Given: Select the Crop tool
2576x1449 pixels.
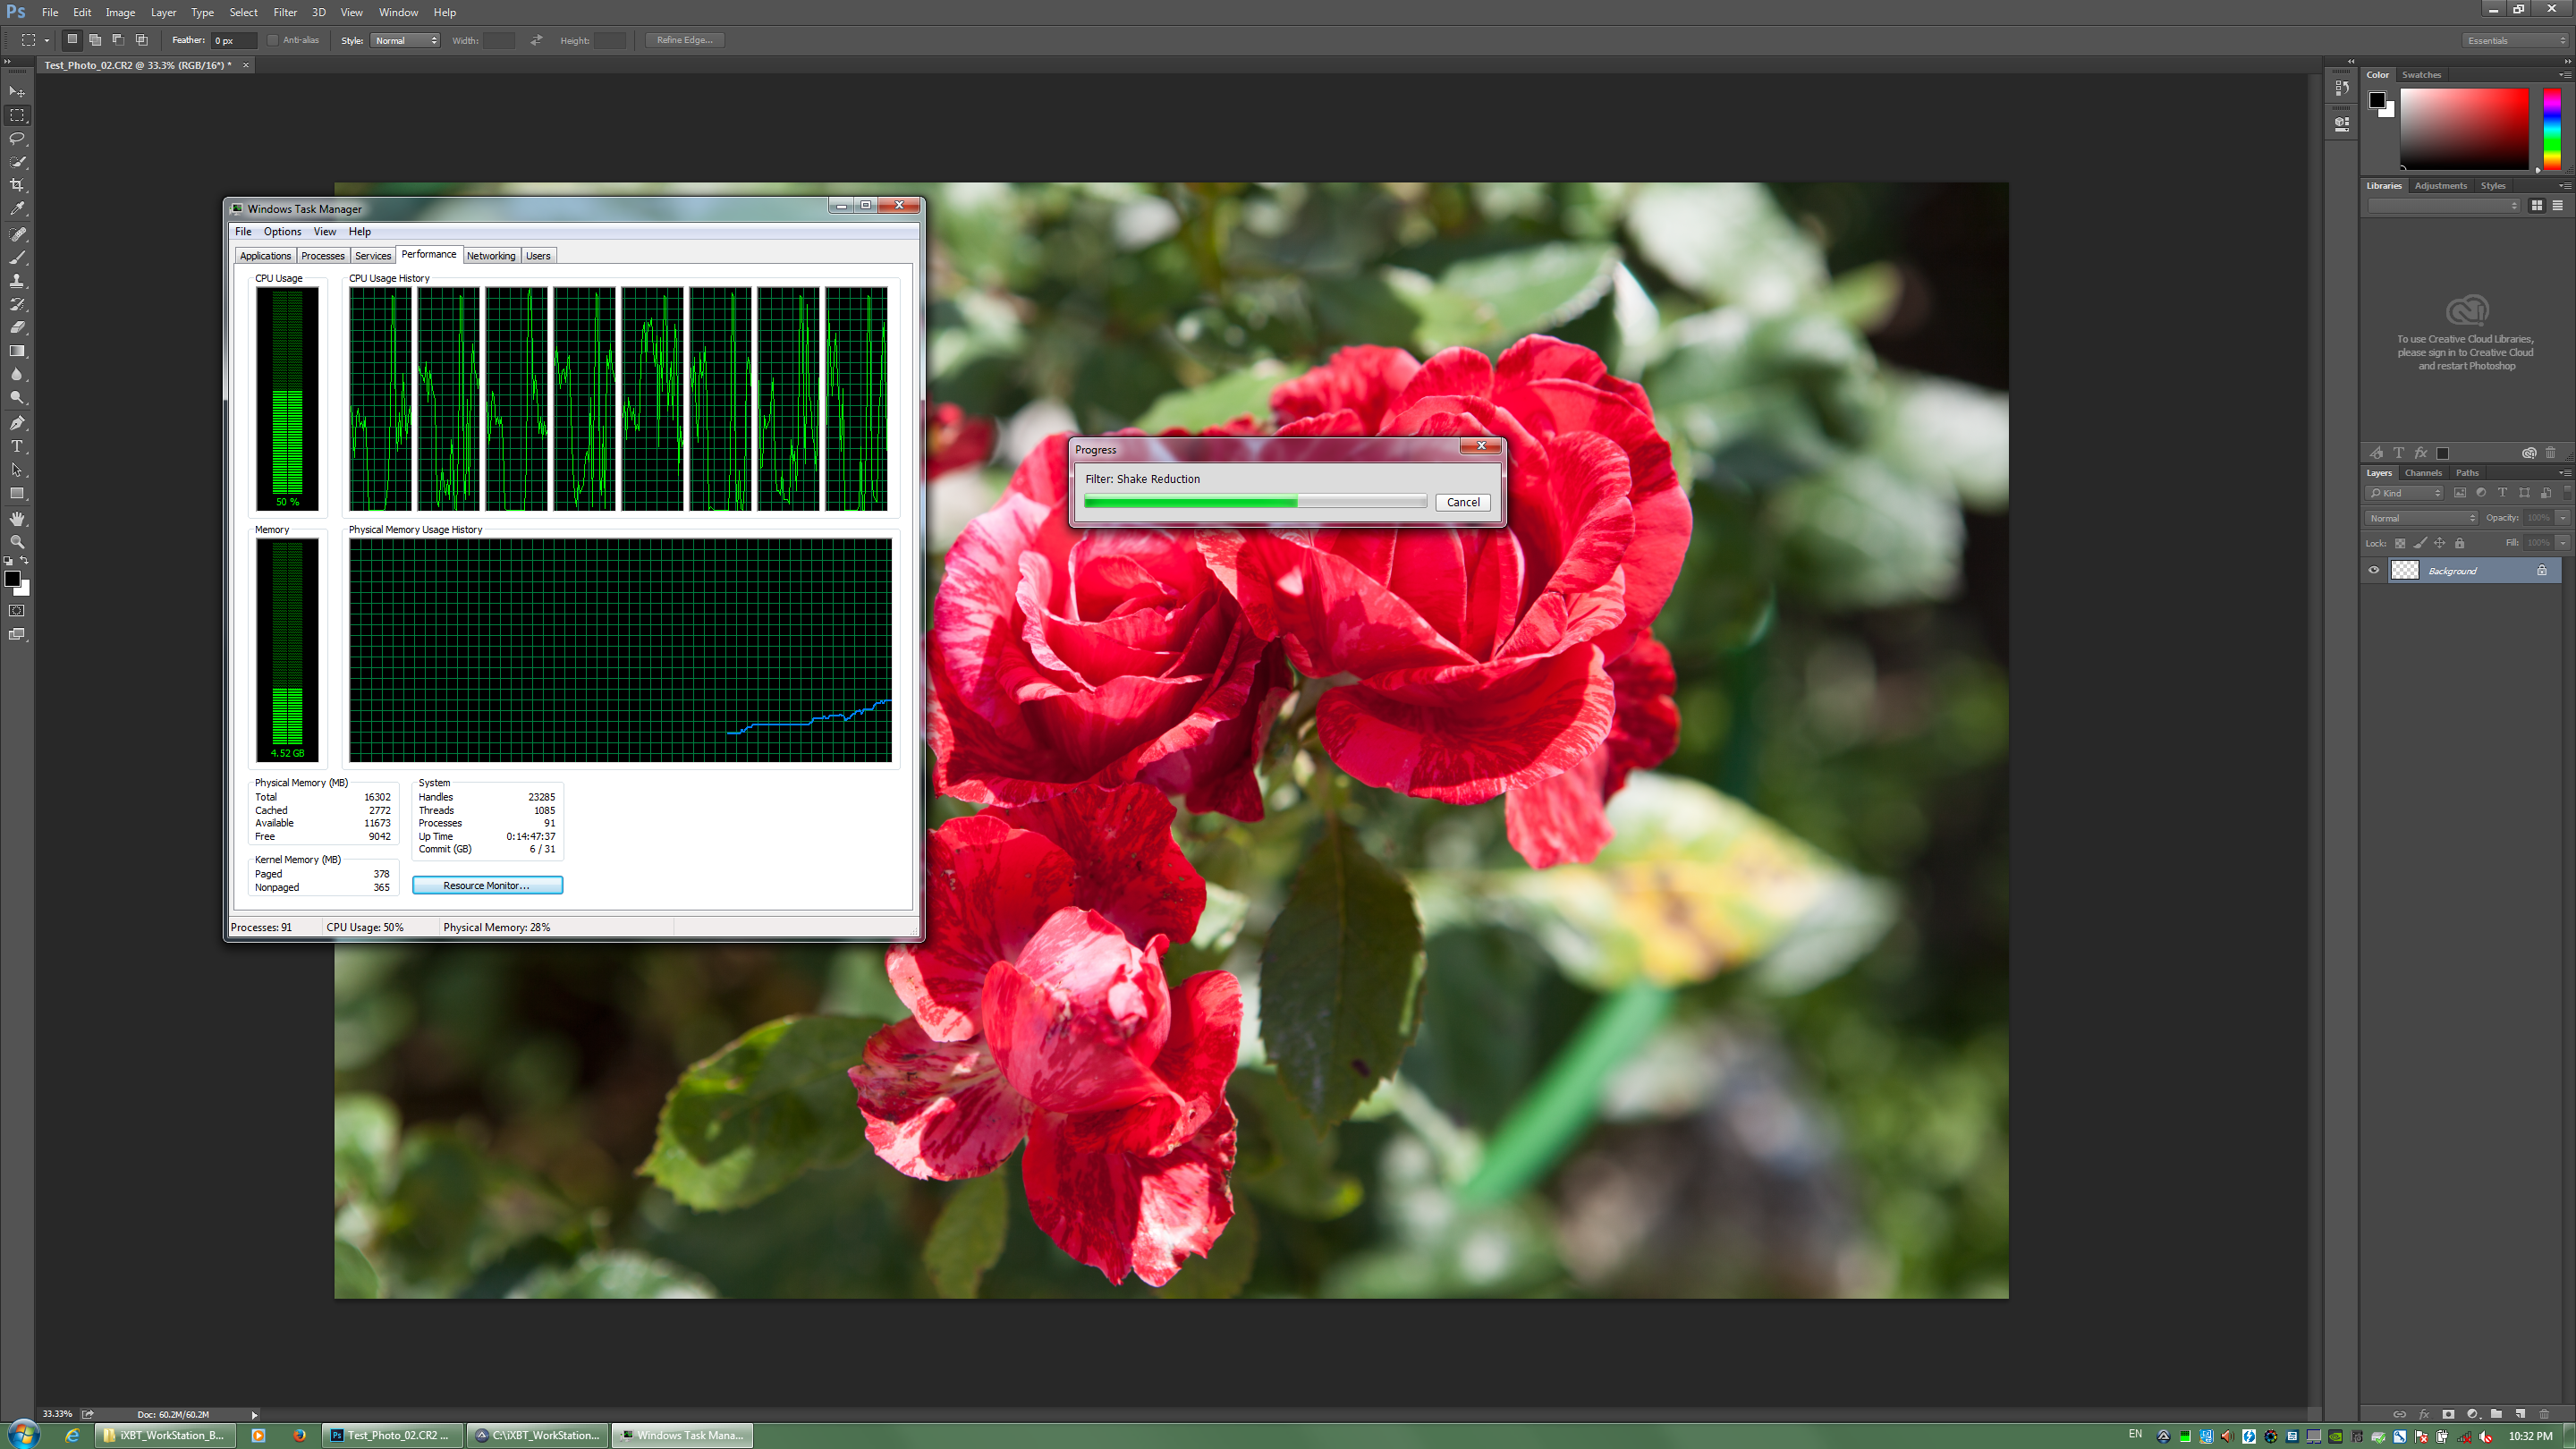Looking at the screenshot, I should [17, 186].
